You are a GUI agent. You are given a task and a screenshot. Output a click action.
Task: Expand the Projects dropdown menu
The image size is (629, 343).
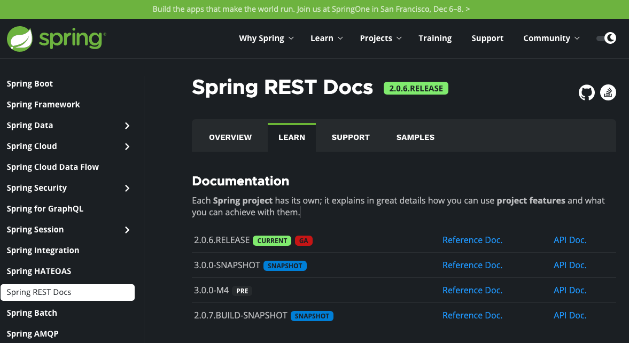(x=380, y=38)
